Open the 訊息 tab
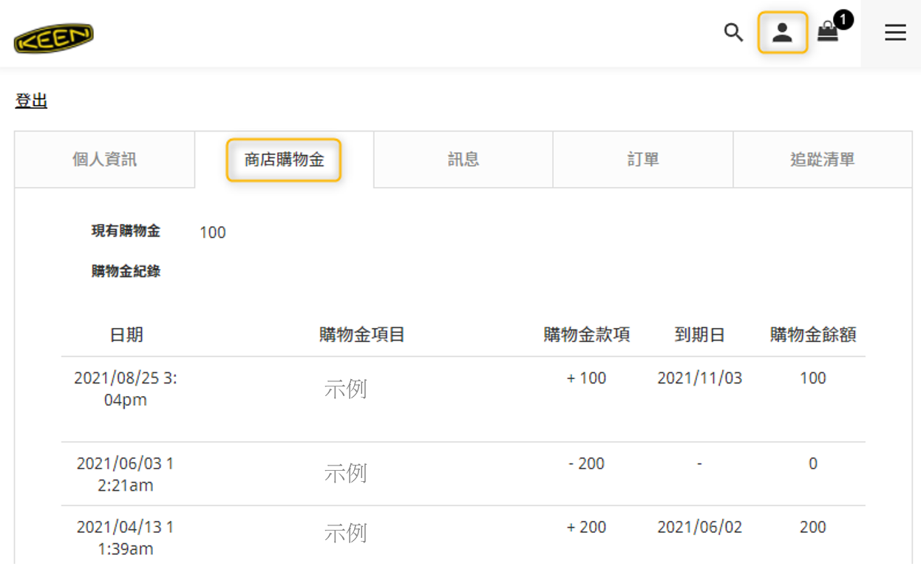 click(463, 160)
